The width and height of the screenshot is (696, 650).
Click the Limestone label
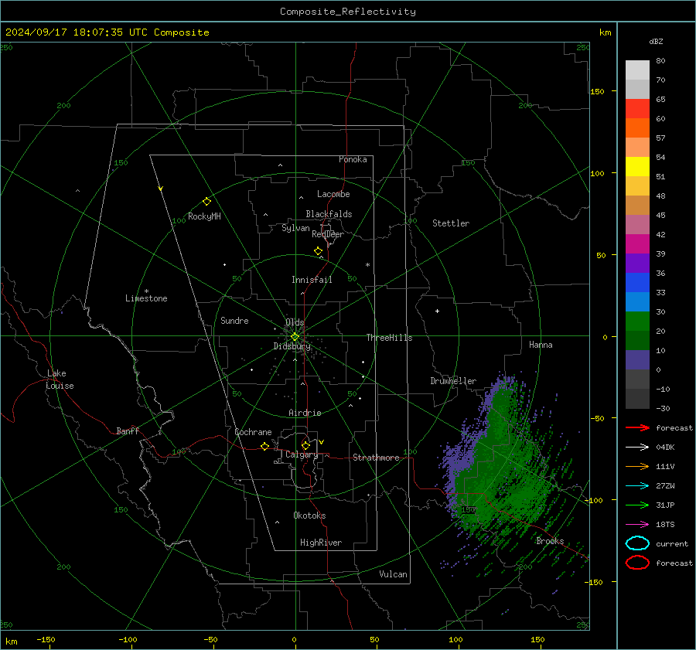point(146,298)
